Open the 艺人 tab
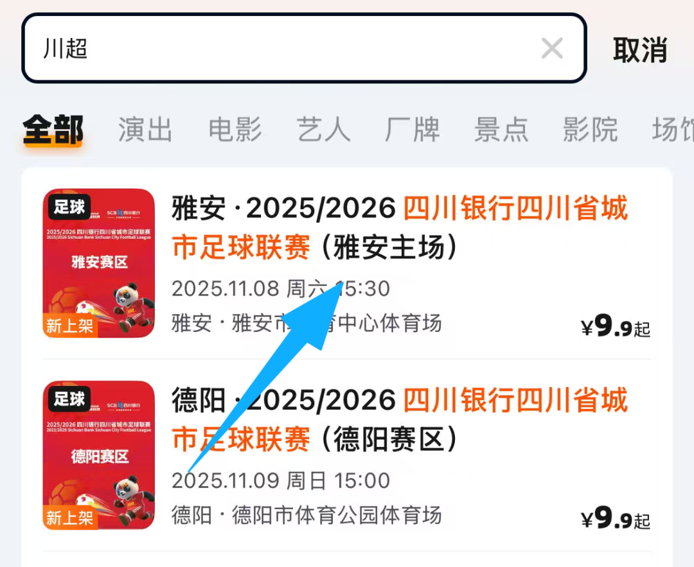This screenshot has height=567, width=694. tap(323, 130)
